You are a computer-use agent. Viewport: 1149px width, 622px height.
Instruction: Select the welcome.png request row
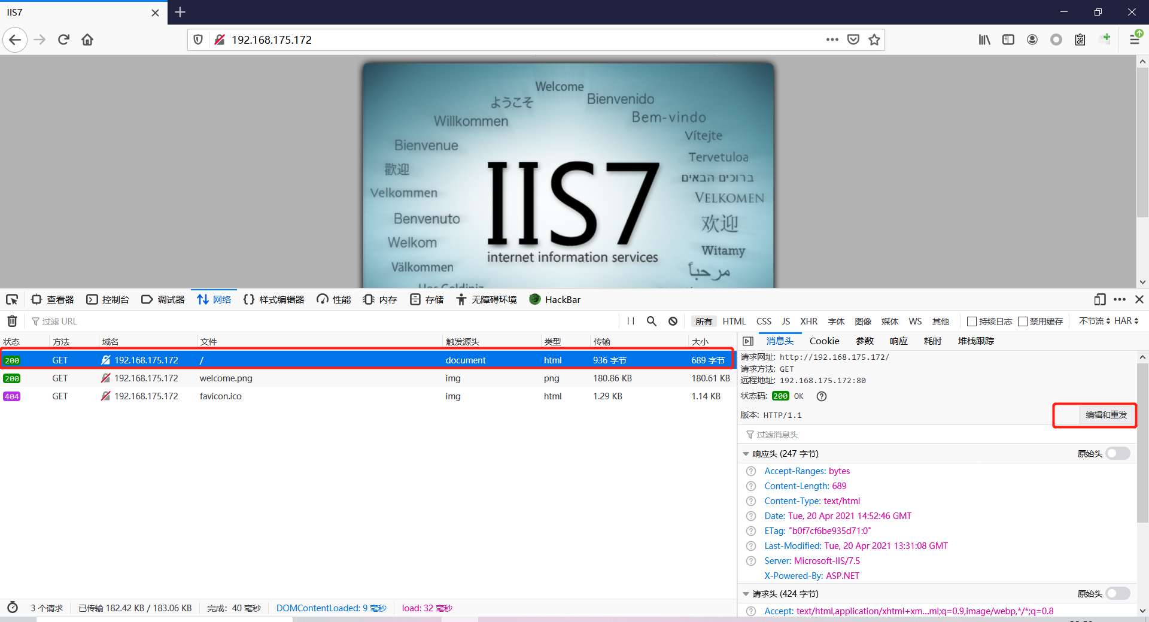tap(367, 378)
